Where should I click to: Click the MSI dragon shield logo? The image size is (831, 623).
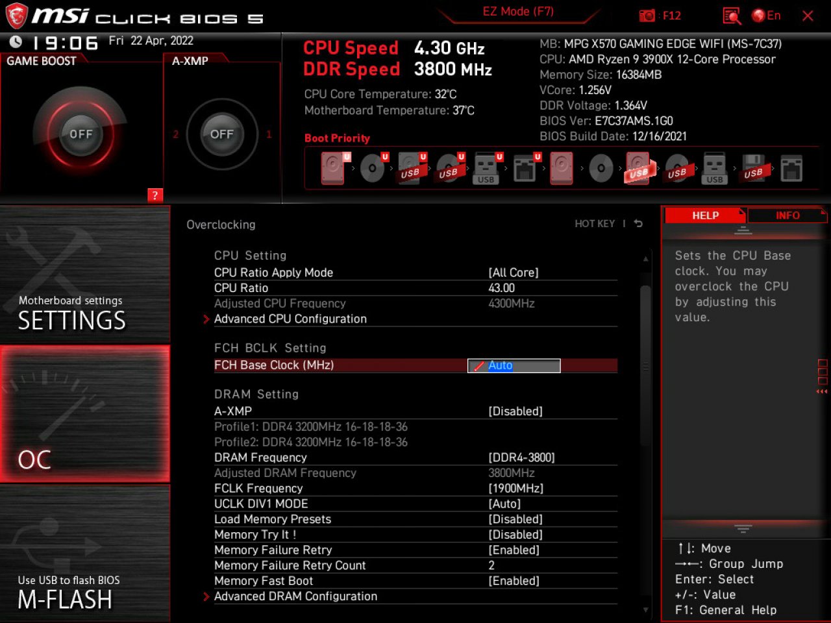(x=16, y=16)
